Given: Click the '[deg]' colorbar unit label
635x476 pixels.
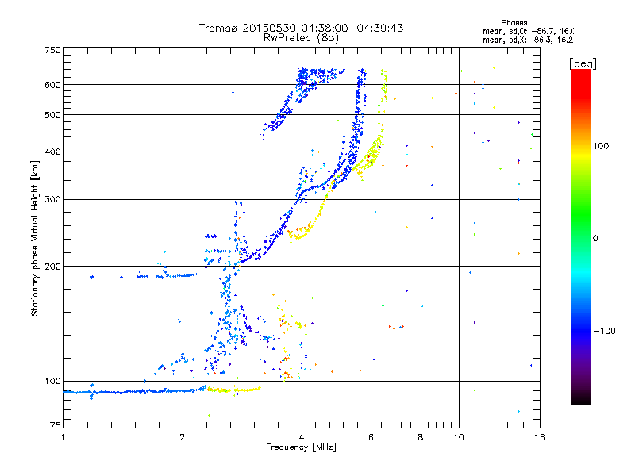Looking at the screenshot, I should [583, 63].
